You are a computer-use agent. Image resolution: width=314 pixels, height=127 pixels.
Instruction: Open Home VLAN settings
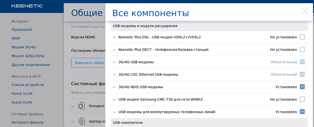(22, 94)
